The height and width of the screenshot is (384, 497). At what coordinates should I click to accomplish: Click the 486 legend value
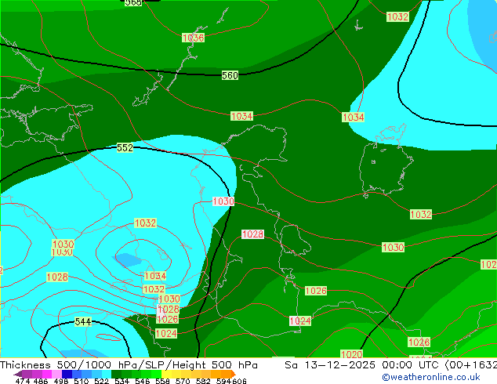pyautogui.click(x=41, y=381)
